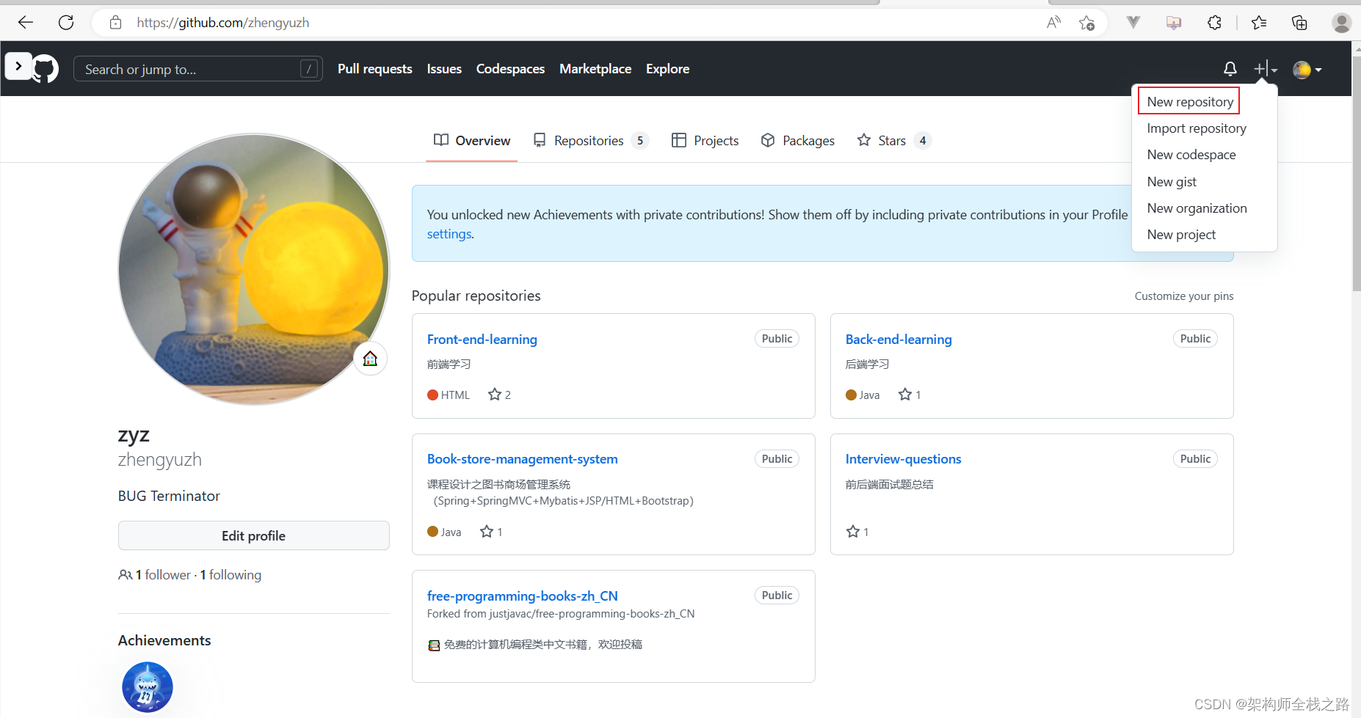
Task: Open browser extensions puzzle icon
Action: coord(1214,23)
